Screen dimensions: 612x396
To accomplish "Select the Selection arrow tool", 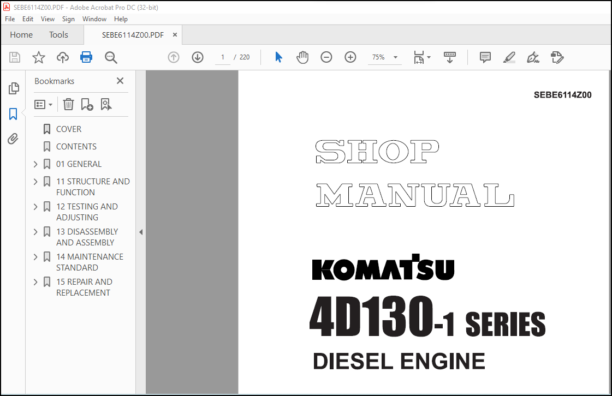I will [x=278, y=57].
